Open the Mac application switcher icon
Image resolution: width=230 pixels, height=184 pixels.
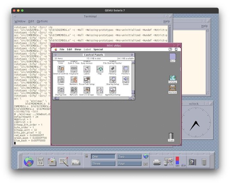(x=176, y=49)
